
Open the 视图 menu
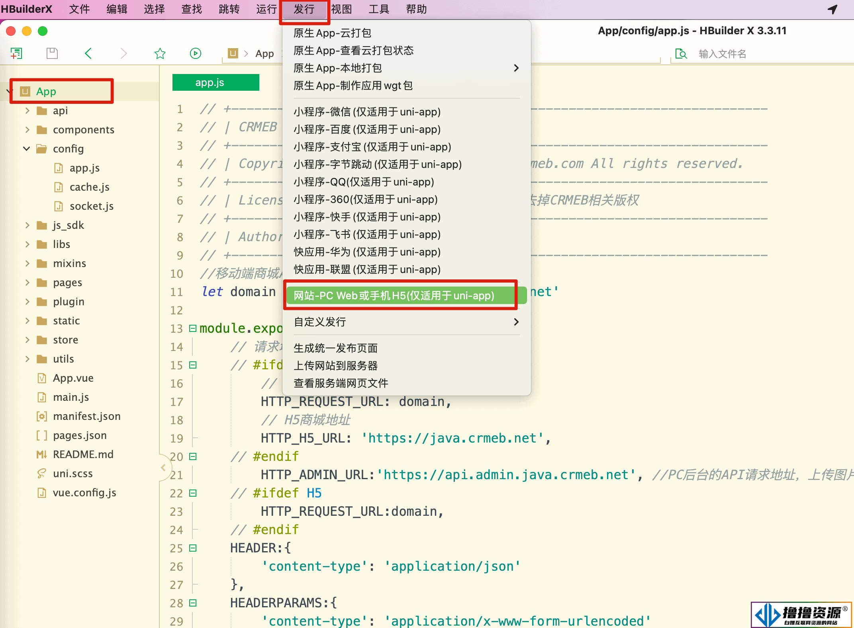[x=341, y=9]
